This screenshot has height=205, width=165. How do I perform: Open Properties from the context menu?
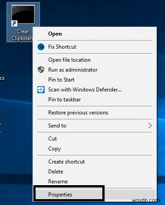(95, 195)
